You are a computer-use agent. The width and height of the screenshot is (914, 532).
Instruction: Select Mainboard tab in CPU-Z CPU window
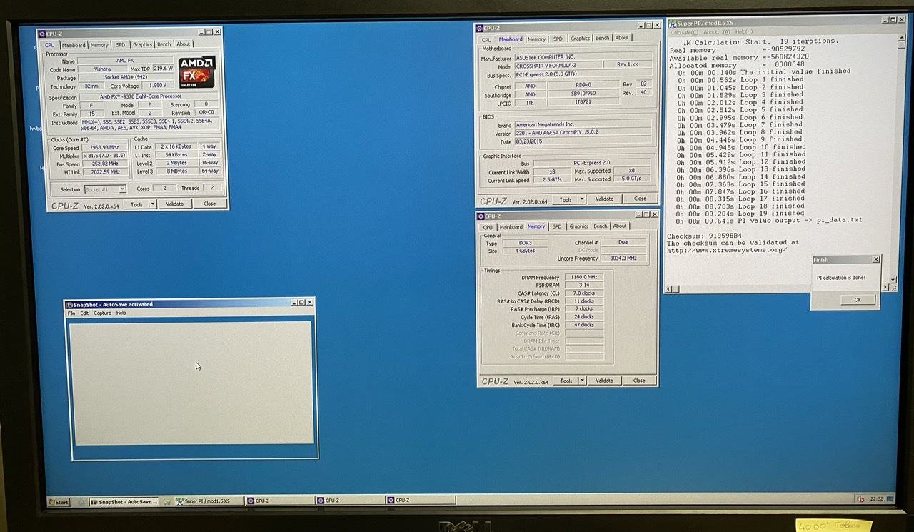click(74, 44)
